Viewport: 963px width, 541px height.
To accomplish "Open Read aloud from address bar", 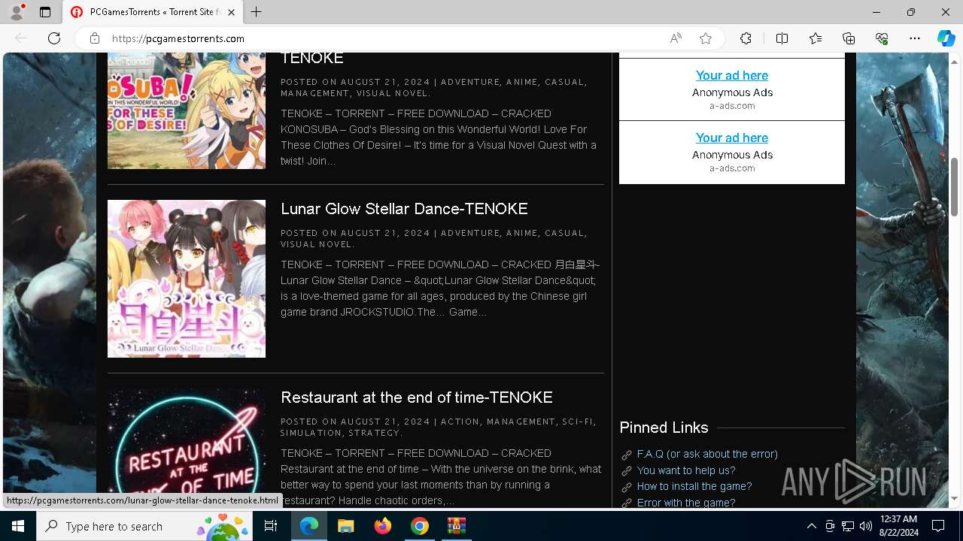I will click(x=676, y=38).
